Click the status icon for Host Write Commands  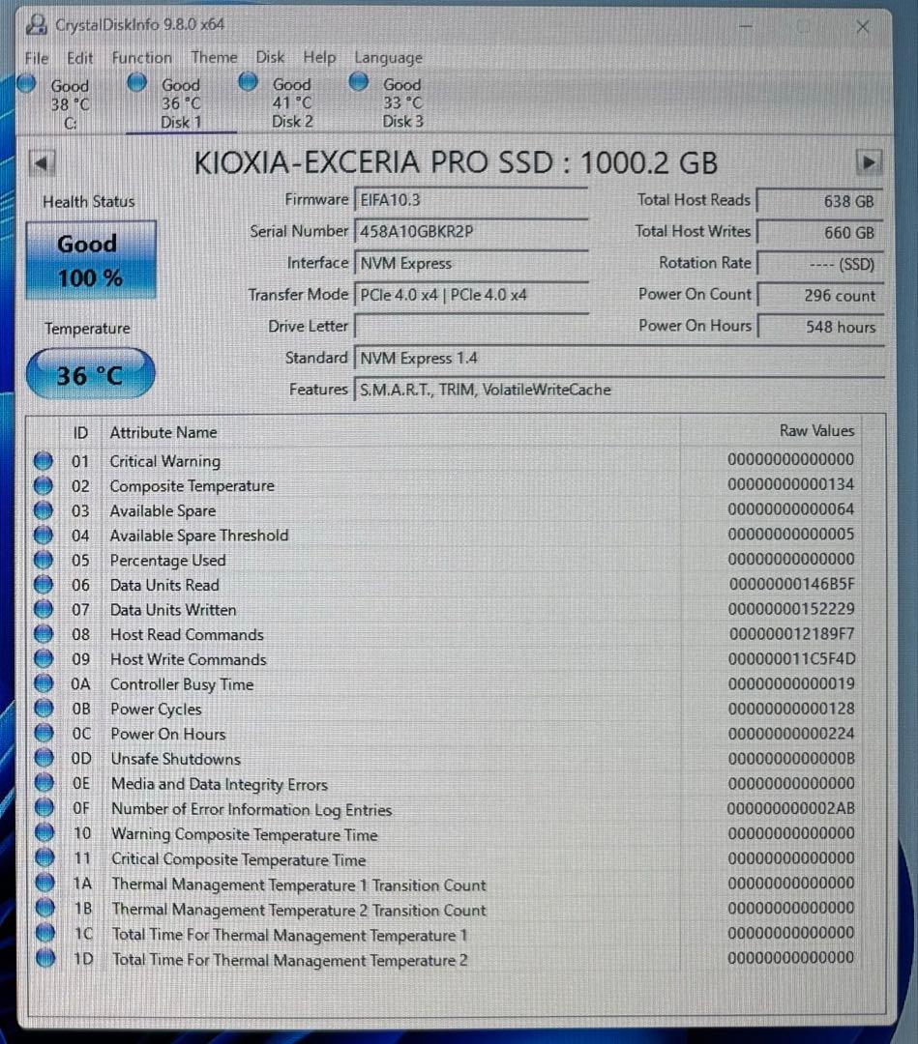click(x=44, y=658)
